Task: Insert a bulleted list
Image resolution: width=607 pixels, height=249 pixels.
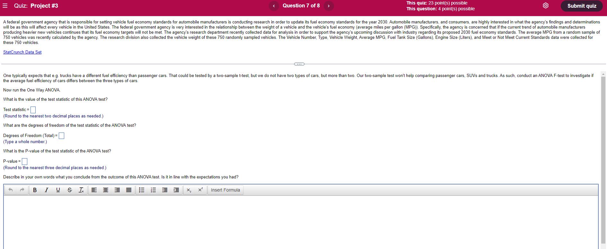Action: coord(142,190)
